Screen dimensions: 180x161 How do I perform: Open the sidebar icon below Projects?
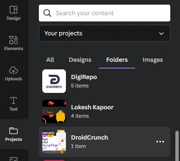click(14, 159)
